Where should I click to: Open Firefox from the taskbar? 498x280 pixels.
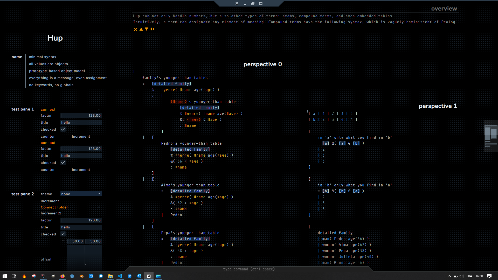63,276
